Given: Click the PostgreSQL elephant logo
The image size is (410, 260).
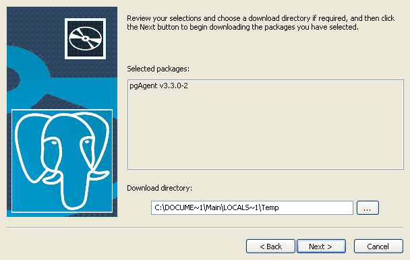Looking at the screenshot, I should coord(62,161).
